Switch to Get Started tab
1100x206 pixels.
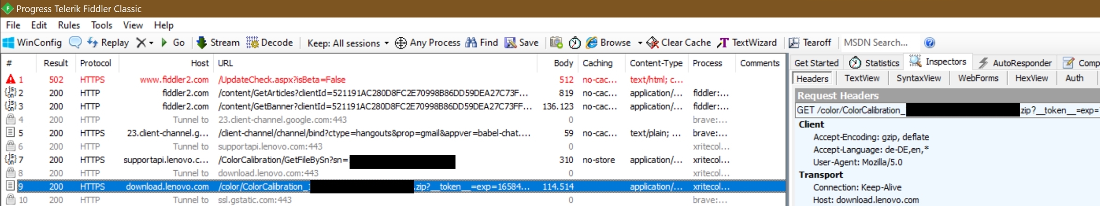(x=816, y=63)
